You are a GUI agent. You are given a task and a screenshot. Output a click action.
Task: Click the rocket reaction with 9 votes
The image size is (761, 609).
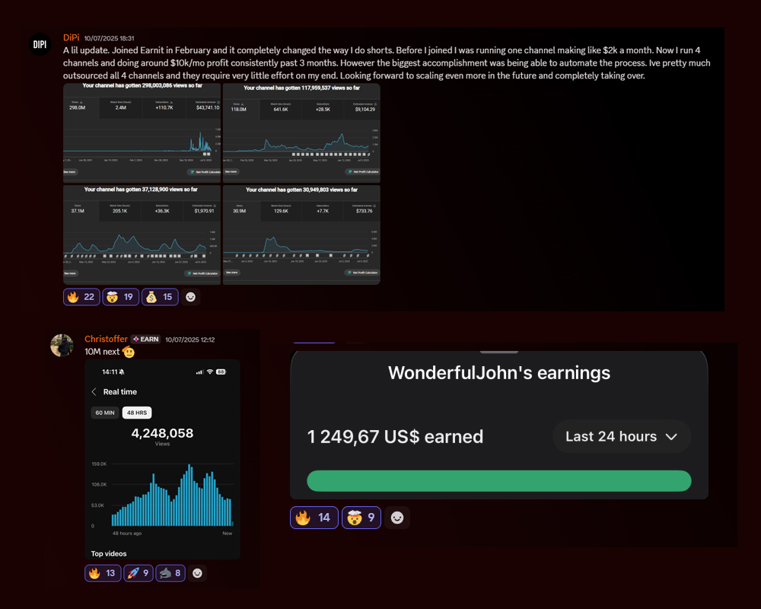(x=138, y=573)
